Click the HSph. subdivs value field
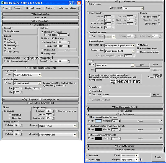Image resolution: width=166 pixels, height=163 pixels. pyautogui.click(x=108, y=24)
